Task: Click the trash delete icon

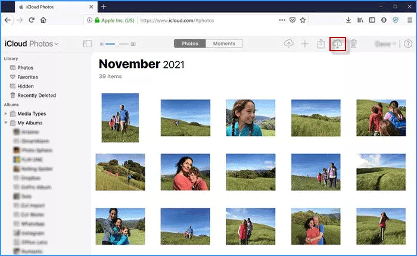Action: 353,44
